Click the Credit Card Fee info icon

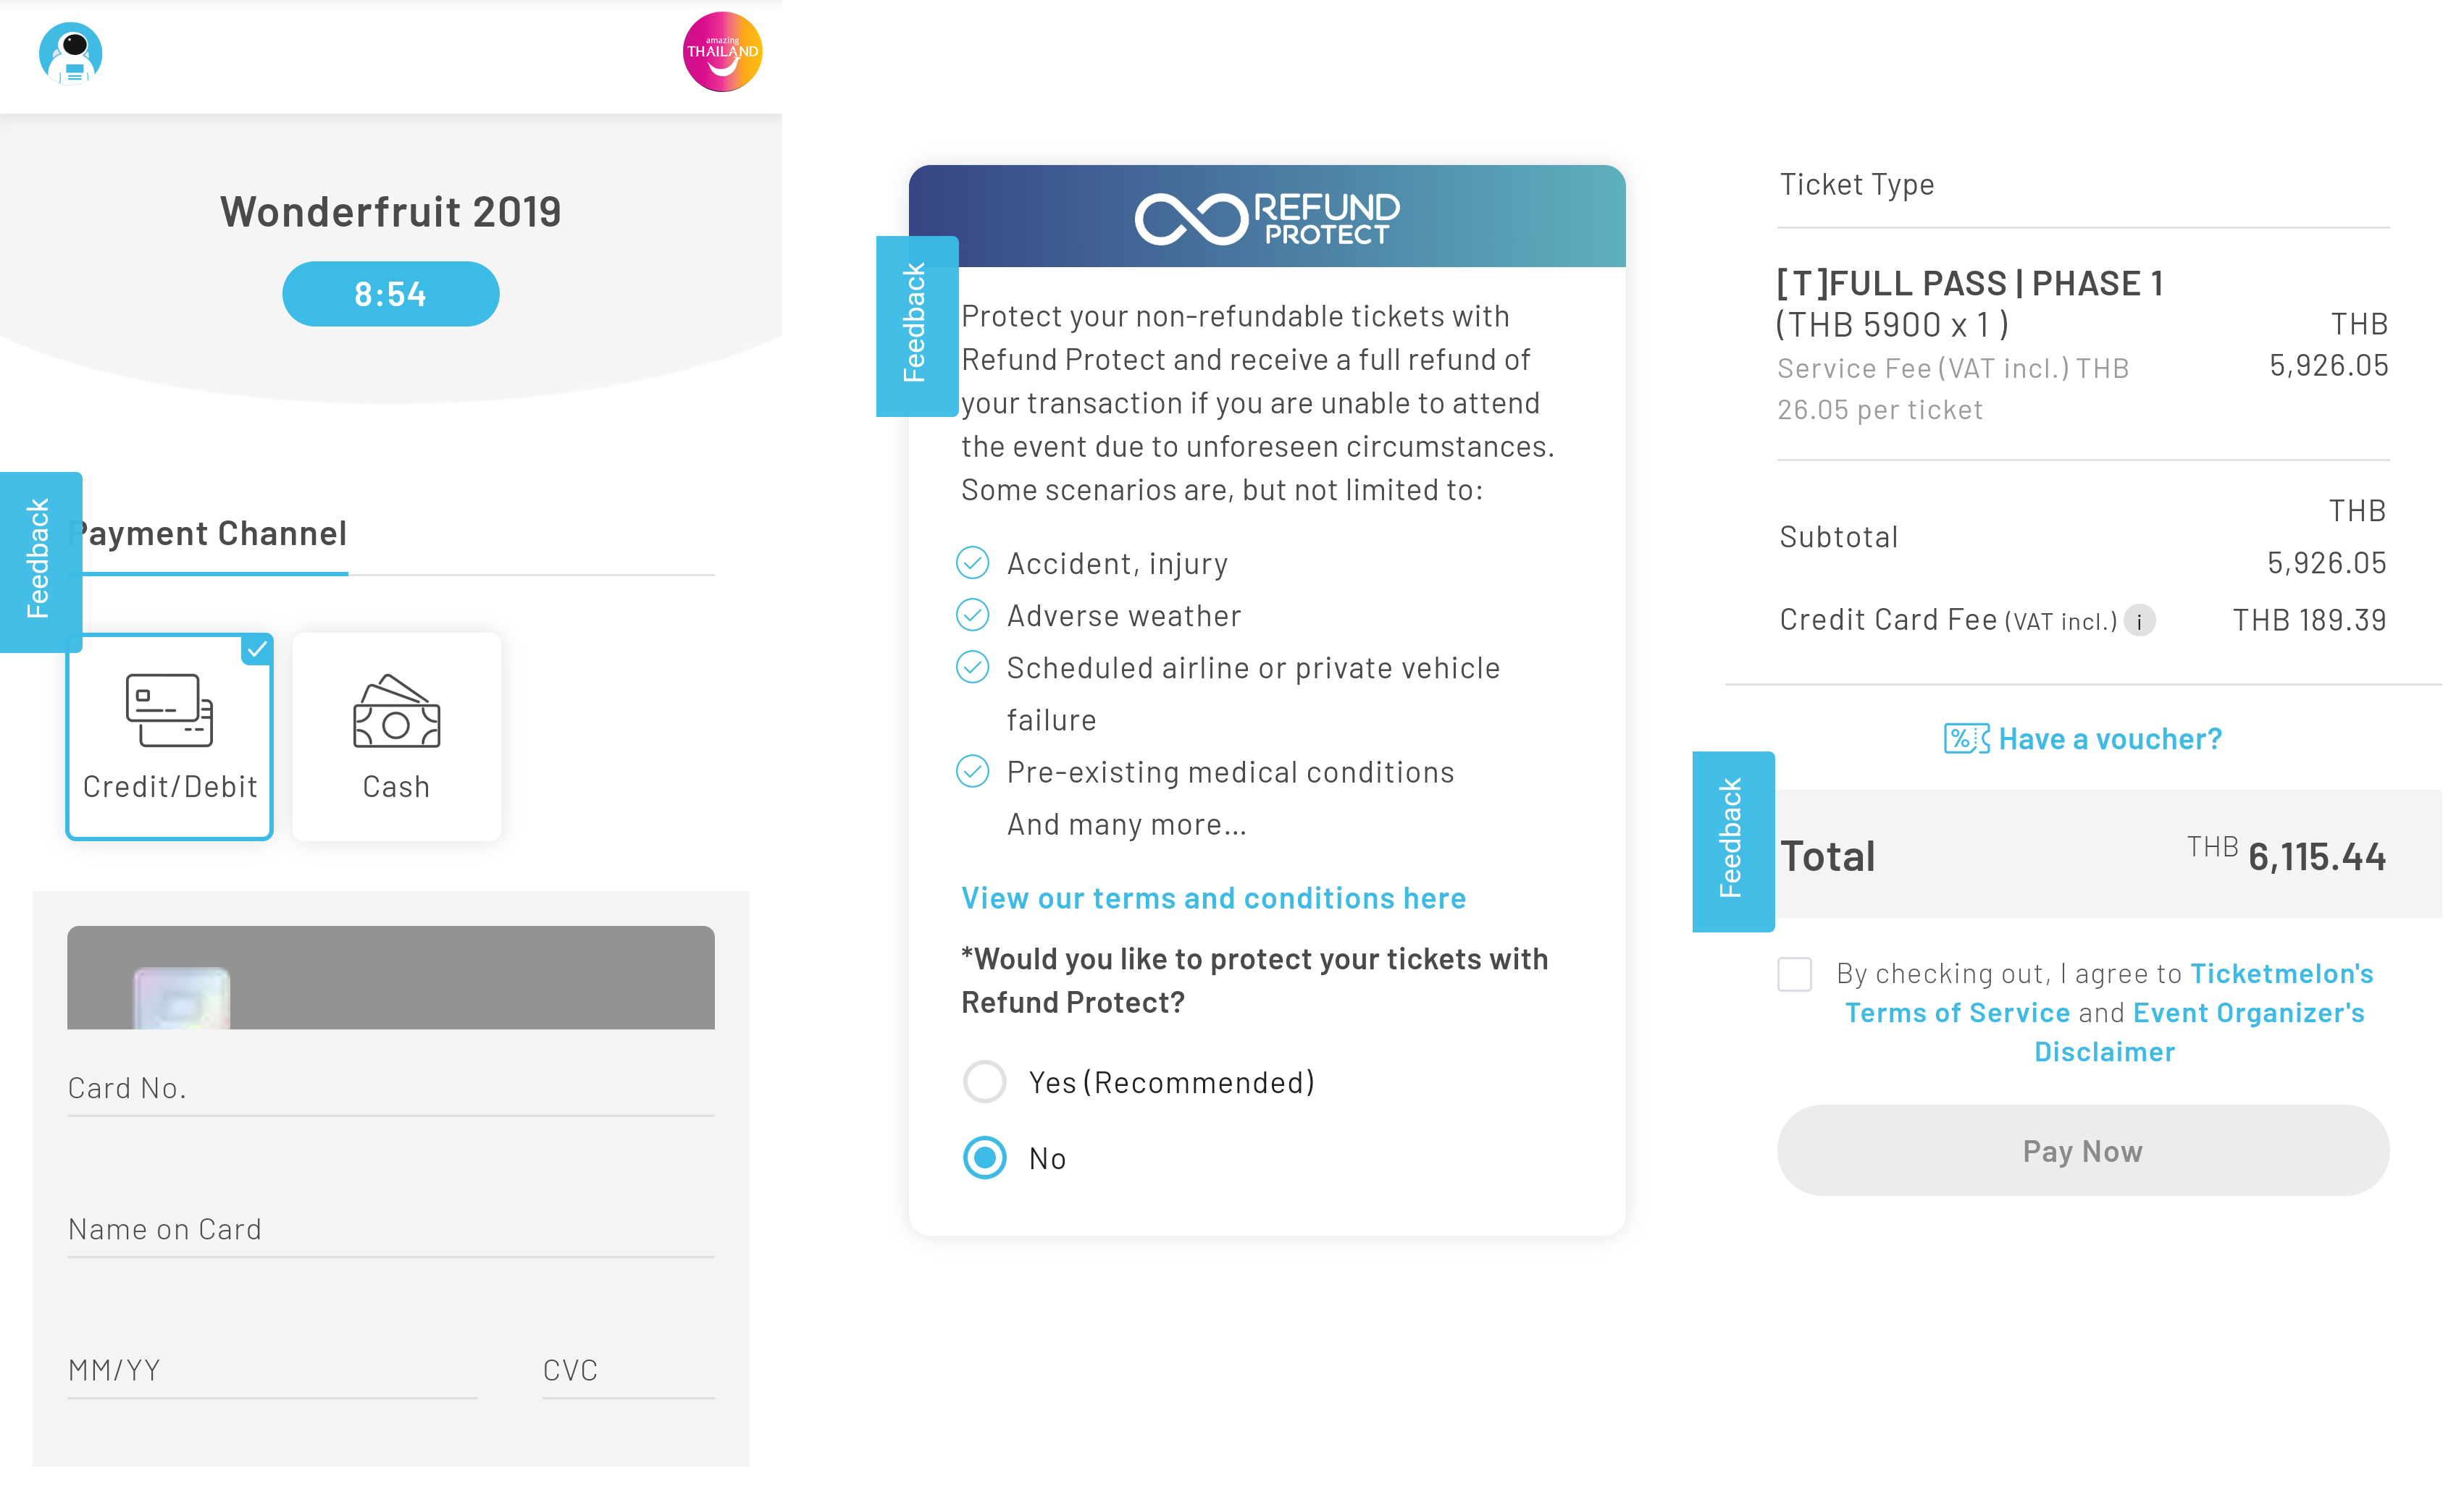pos(2139,620)
